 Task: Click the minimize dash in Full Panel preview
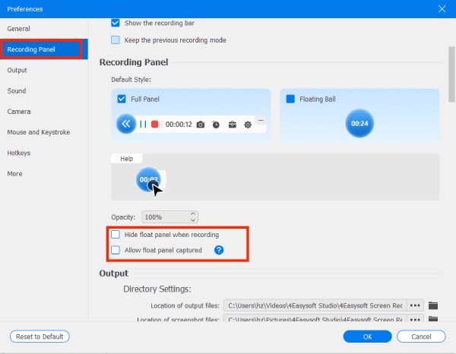point(261,120)
